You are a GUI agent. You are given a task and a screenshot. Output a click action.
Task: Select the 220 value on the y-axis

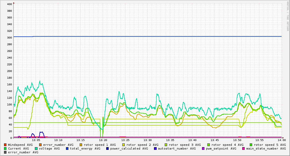[x=9, y=64]
